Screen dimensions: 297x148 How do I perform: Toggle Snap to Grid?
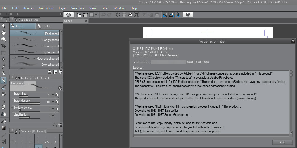[x=178, y=15]
